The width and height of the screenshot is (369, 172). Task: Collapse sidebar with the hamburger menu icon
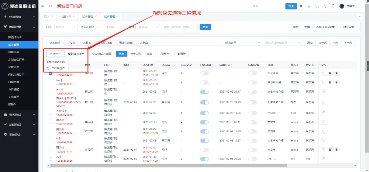point(42,6)
